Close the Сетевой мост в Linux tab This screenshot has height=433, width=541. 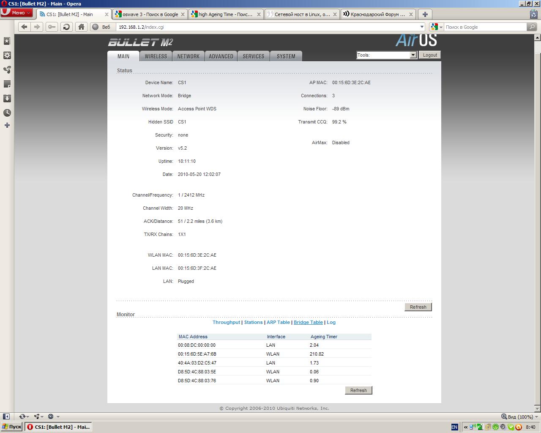pos(335,14)
